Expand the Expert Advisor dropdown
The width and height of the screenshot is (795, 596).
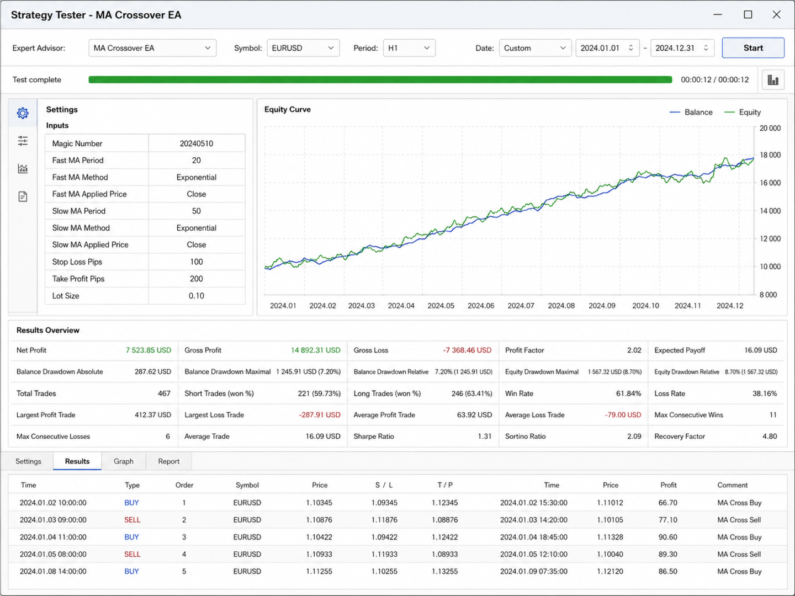[152, 48]
